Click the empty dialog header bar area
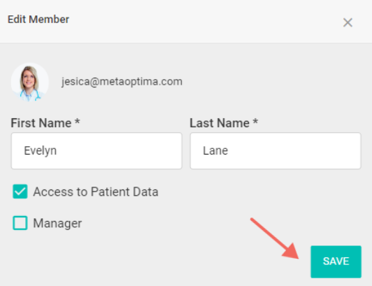Image resolution: width=372 pixels, height=286 pixels. tap(204, 22)
